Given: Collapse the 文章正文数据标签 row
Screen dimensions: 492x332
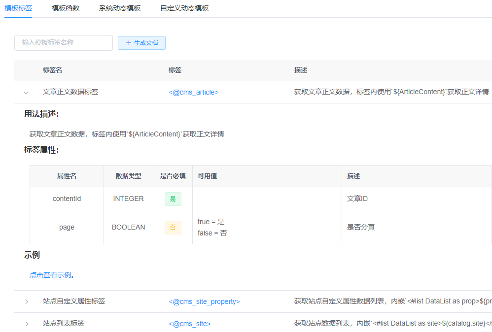Looking at the screenshot, I should tap(26, 92).
